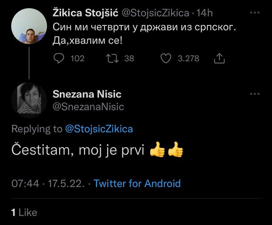Like the tweet with the heart icon
This screenshot has height=225, width=272.
166,58
